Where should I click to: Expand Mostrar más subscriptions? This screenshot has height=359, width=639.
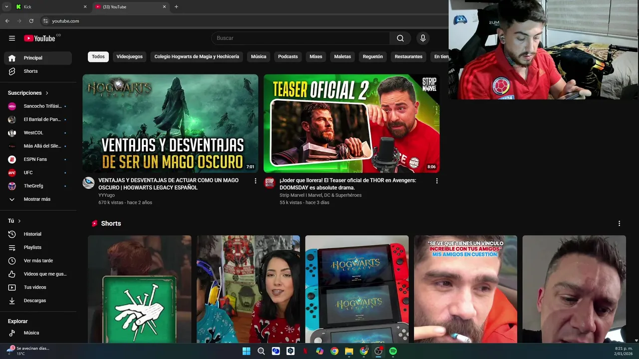(x=38, y=199)
